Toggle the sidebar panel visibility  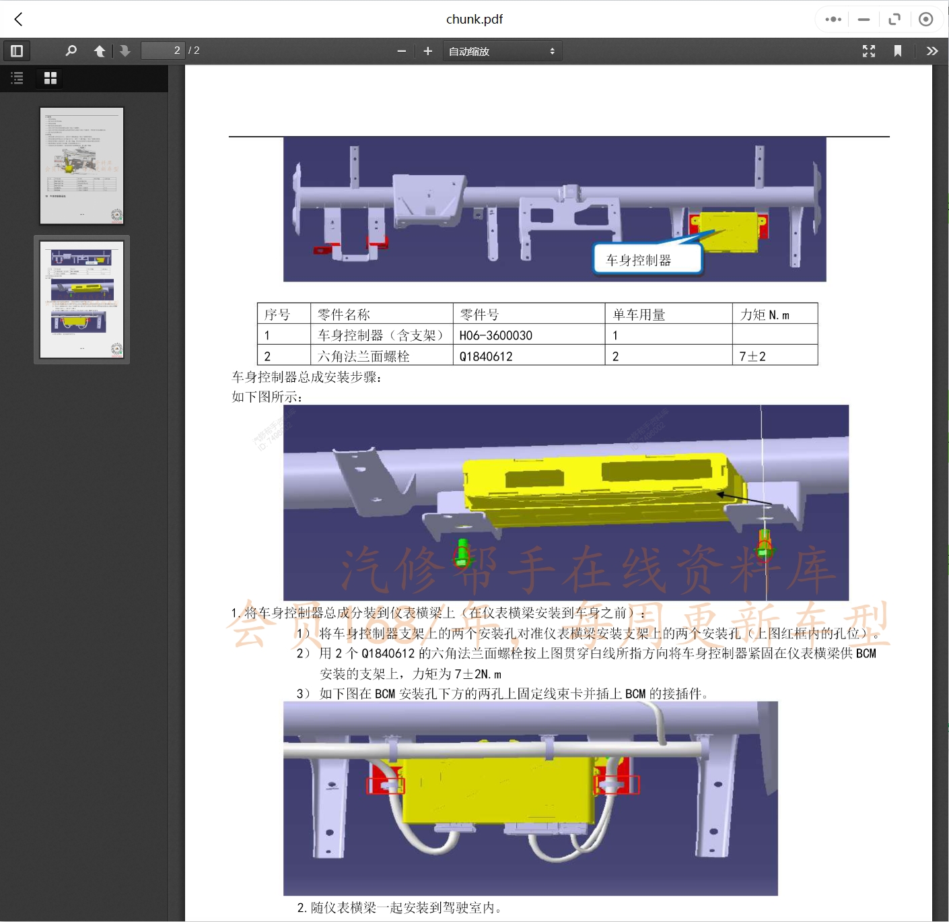(17, 51)
